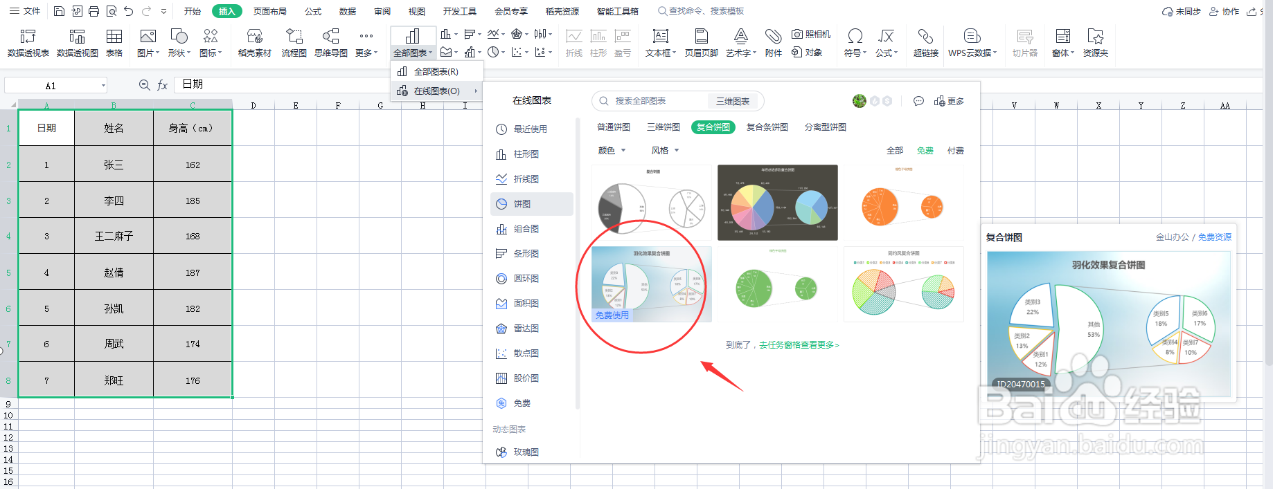Click the zoom icon beside fx
Viewport: 1273px width, 489px height.
[144, 84]
